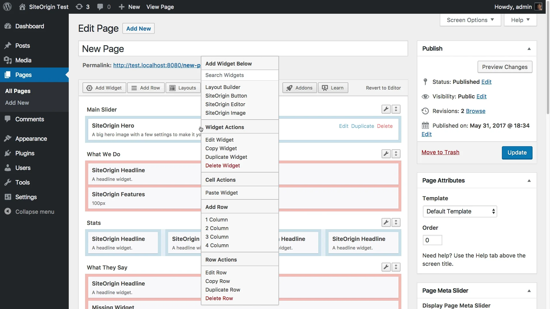Click Collapse menu in the sidebar
The width and height of the screenshot is (550, 309).
click(x=34, y=212)
